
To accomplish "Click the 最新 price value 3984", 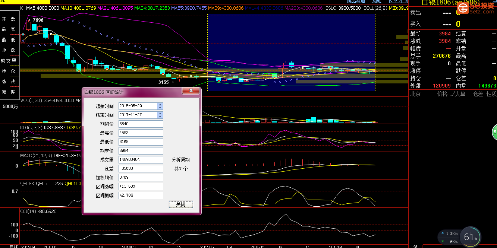I will (444, 34).
